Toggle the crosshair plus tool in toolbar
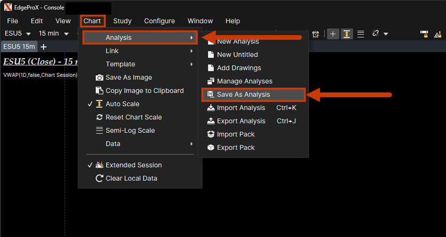 (333, 34)
